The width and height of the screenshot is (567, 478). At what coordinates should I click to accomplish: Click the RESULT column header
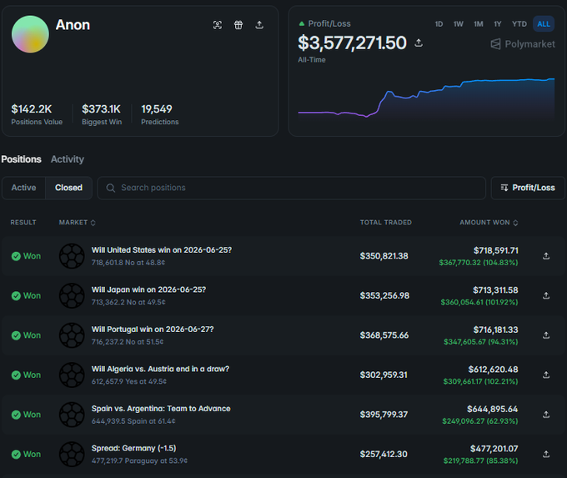pyautogui.click(x=23, y=223)
